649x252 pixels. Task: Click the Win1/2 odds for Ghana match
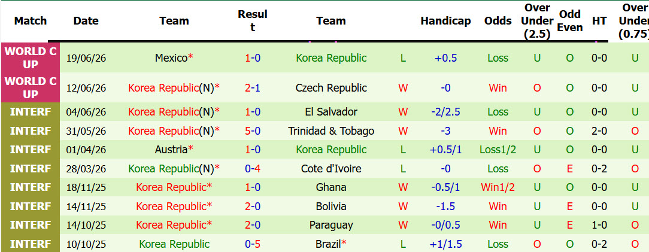point(498,187)
